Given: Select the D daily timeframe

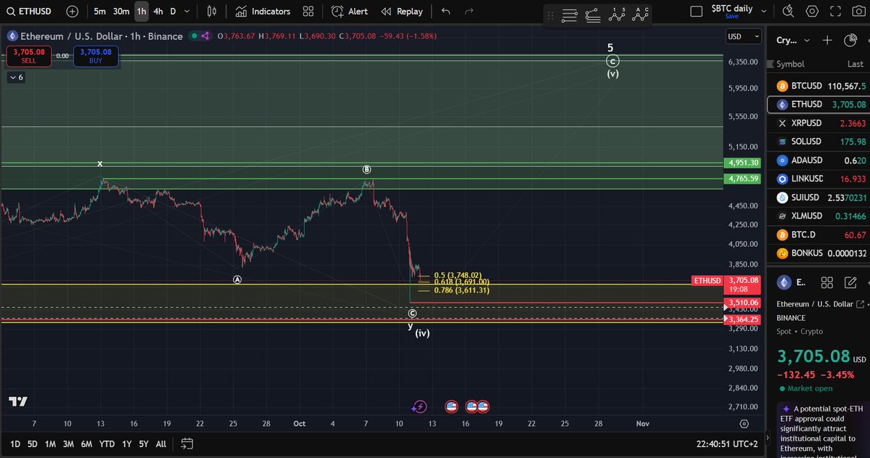Looking at the screenshot, I should [173, 11].
